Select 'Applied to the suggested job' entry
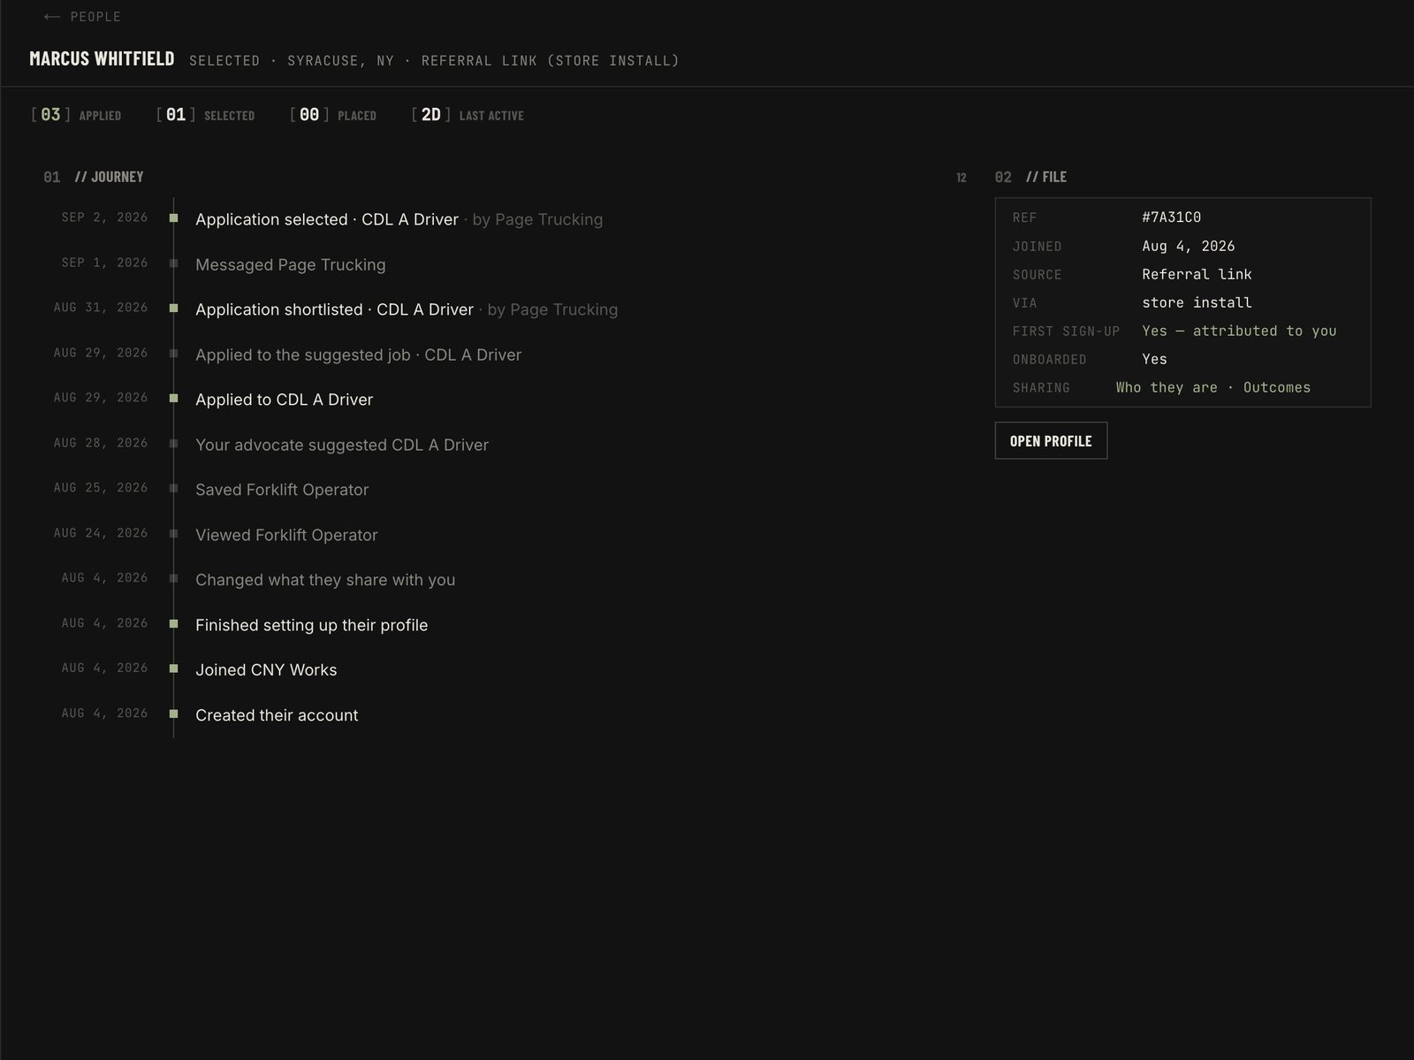1414x1060 pixels. [358, 355]
